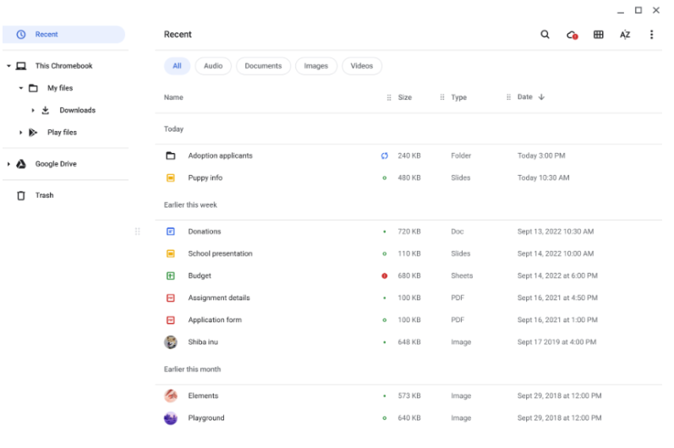Open the search icon in toolbar
The width and height of the screenshot is (674, 448).
pos(545,35)
